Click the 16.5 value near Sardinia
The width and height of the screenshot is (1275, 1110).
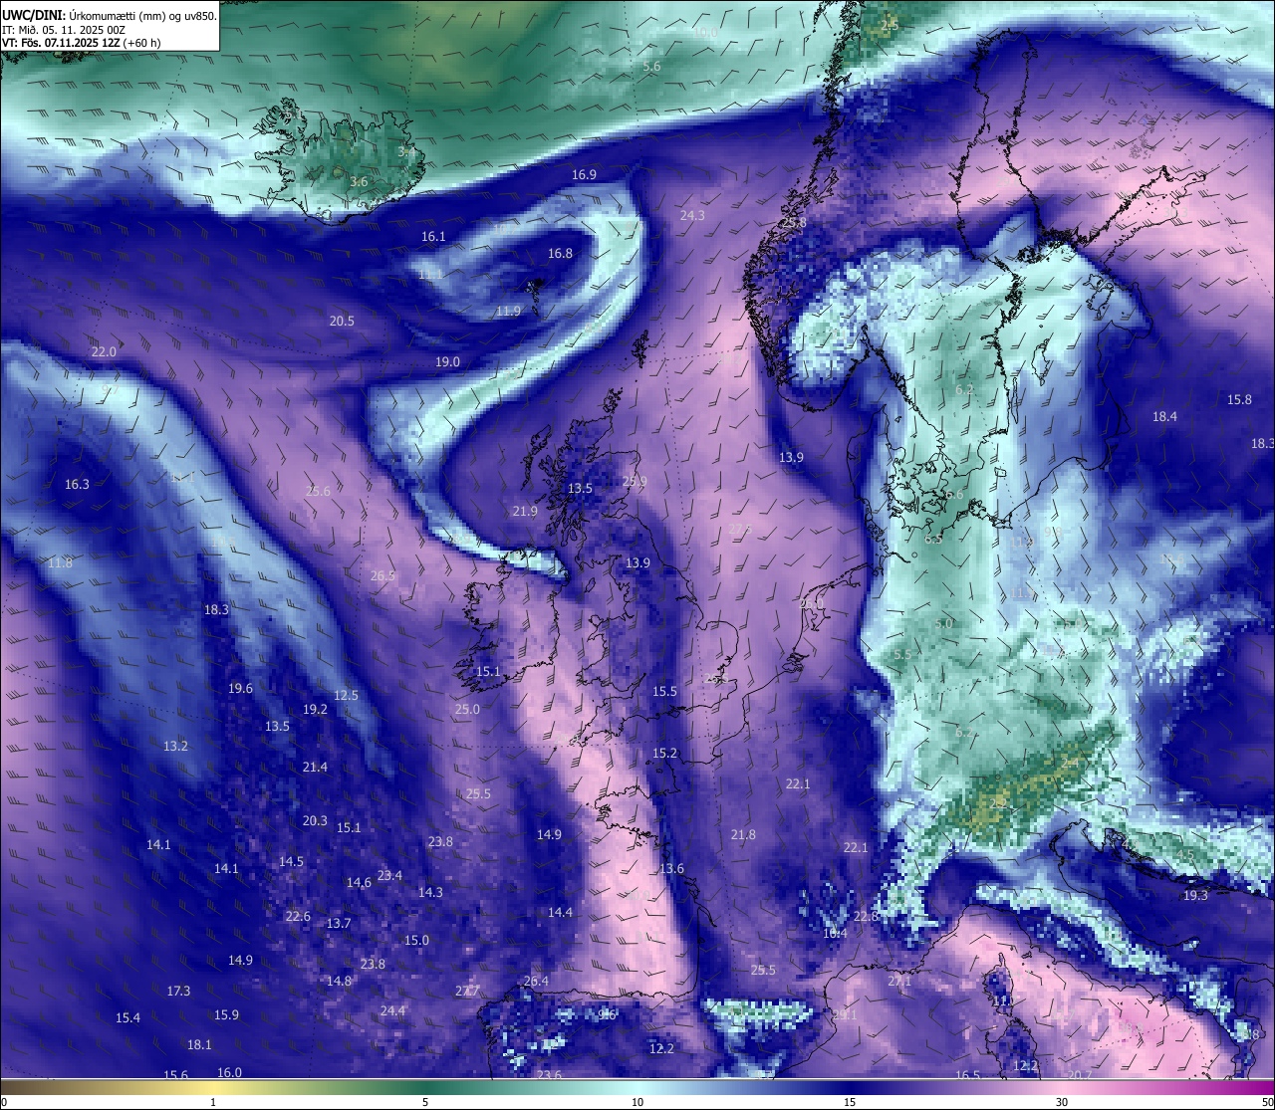[x=967, y=1076]
